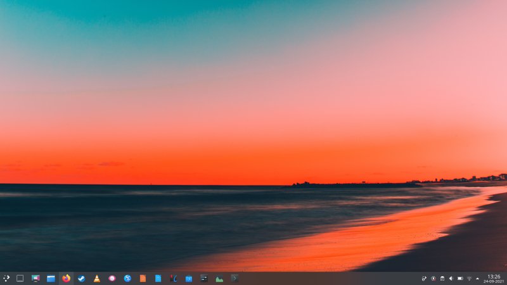Screen dimensions: 507x285
Task: Open the Plasma application launcher
Action: coord(6,278)
